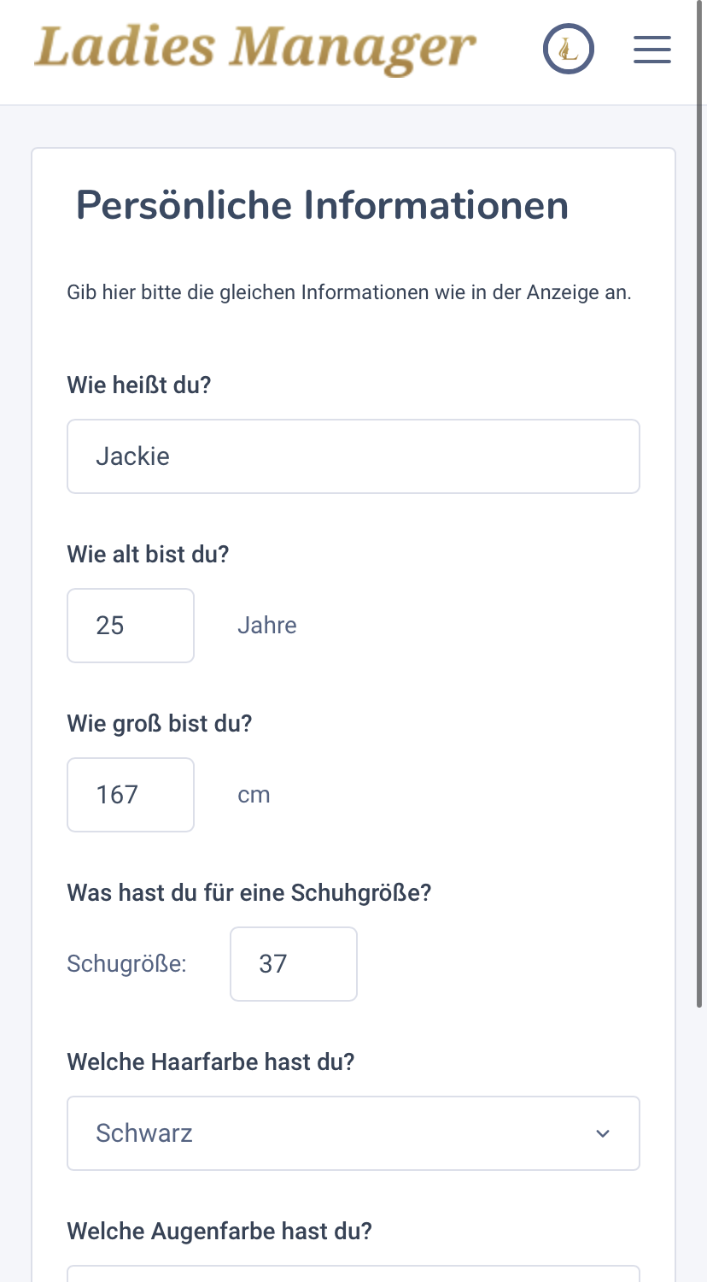Click the 'Persönliche Informationen' heading
The height and width of the screenshot is (1282, 707).
coord(322,206)
